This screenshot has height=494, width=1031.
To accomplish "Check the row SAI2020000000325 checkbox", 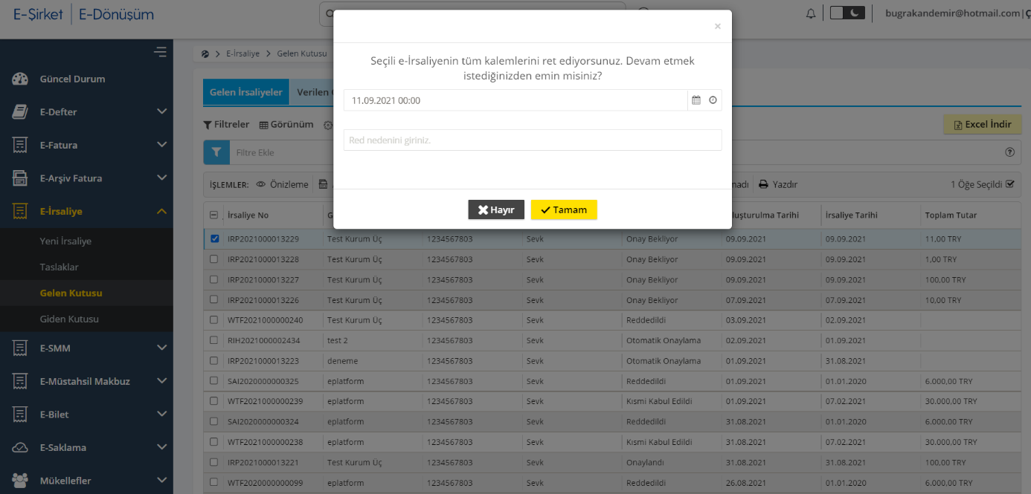I will click(214, 380).
